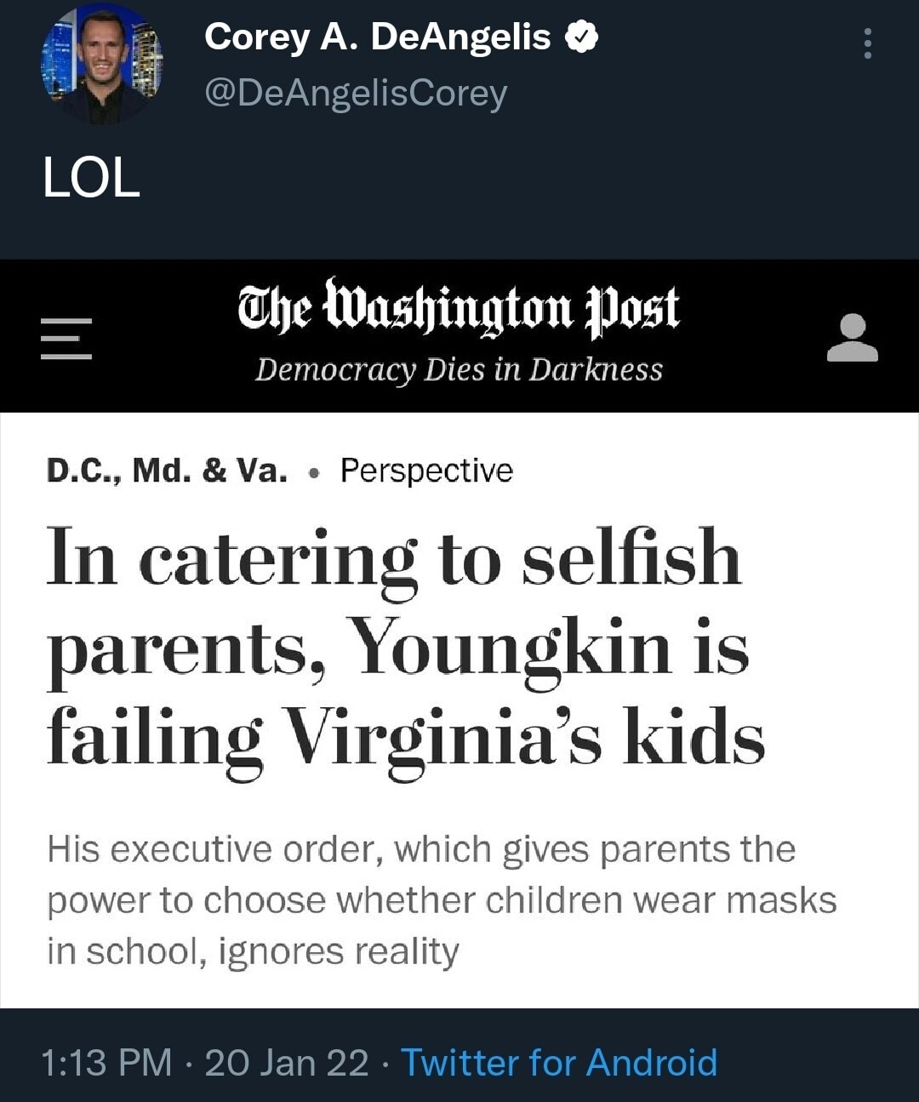Click the @DeAngelisCorey handle
This screenshot has width=919, height=1102.
coord(355,93)
